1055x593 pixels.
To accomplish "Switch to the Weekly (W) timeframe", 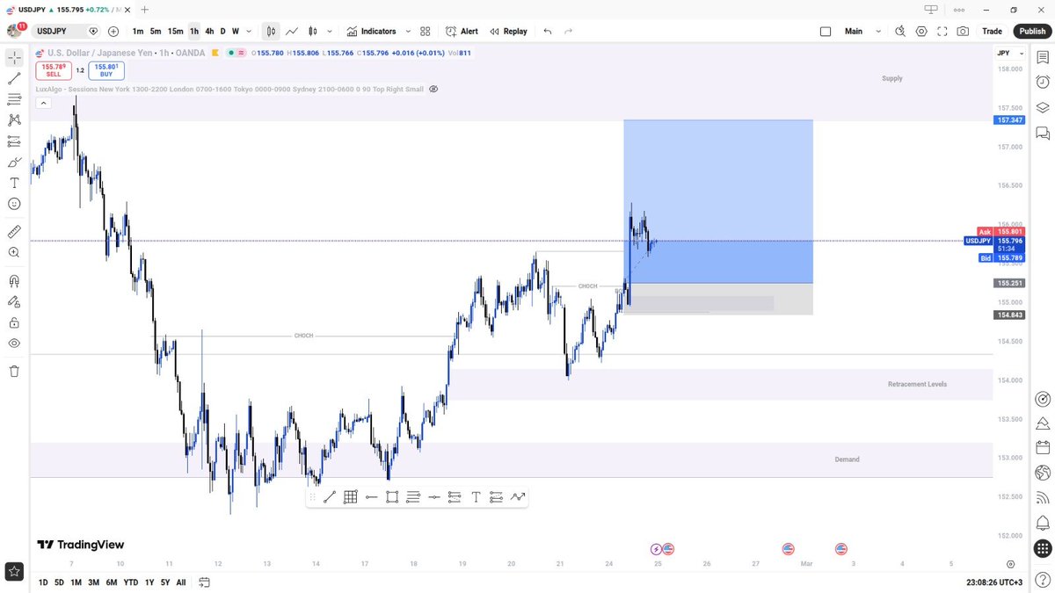I will coord(235,31).
